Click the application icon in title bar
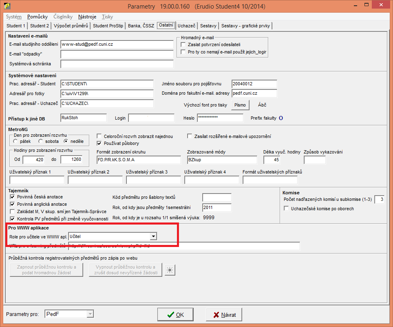Screen dimensions: 393x327 [x=7, y=7]
